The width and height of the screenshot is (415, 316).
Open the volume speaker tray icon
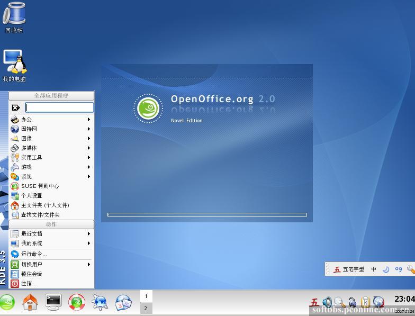point(327,302)
